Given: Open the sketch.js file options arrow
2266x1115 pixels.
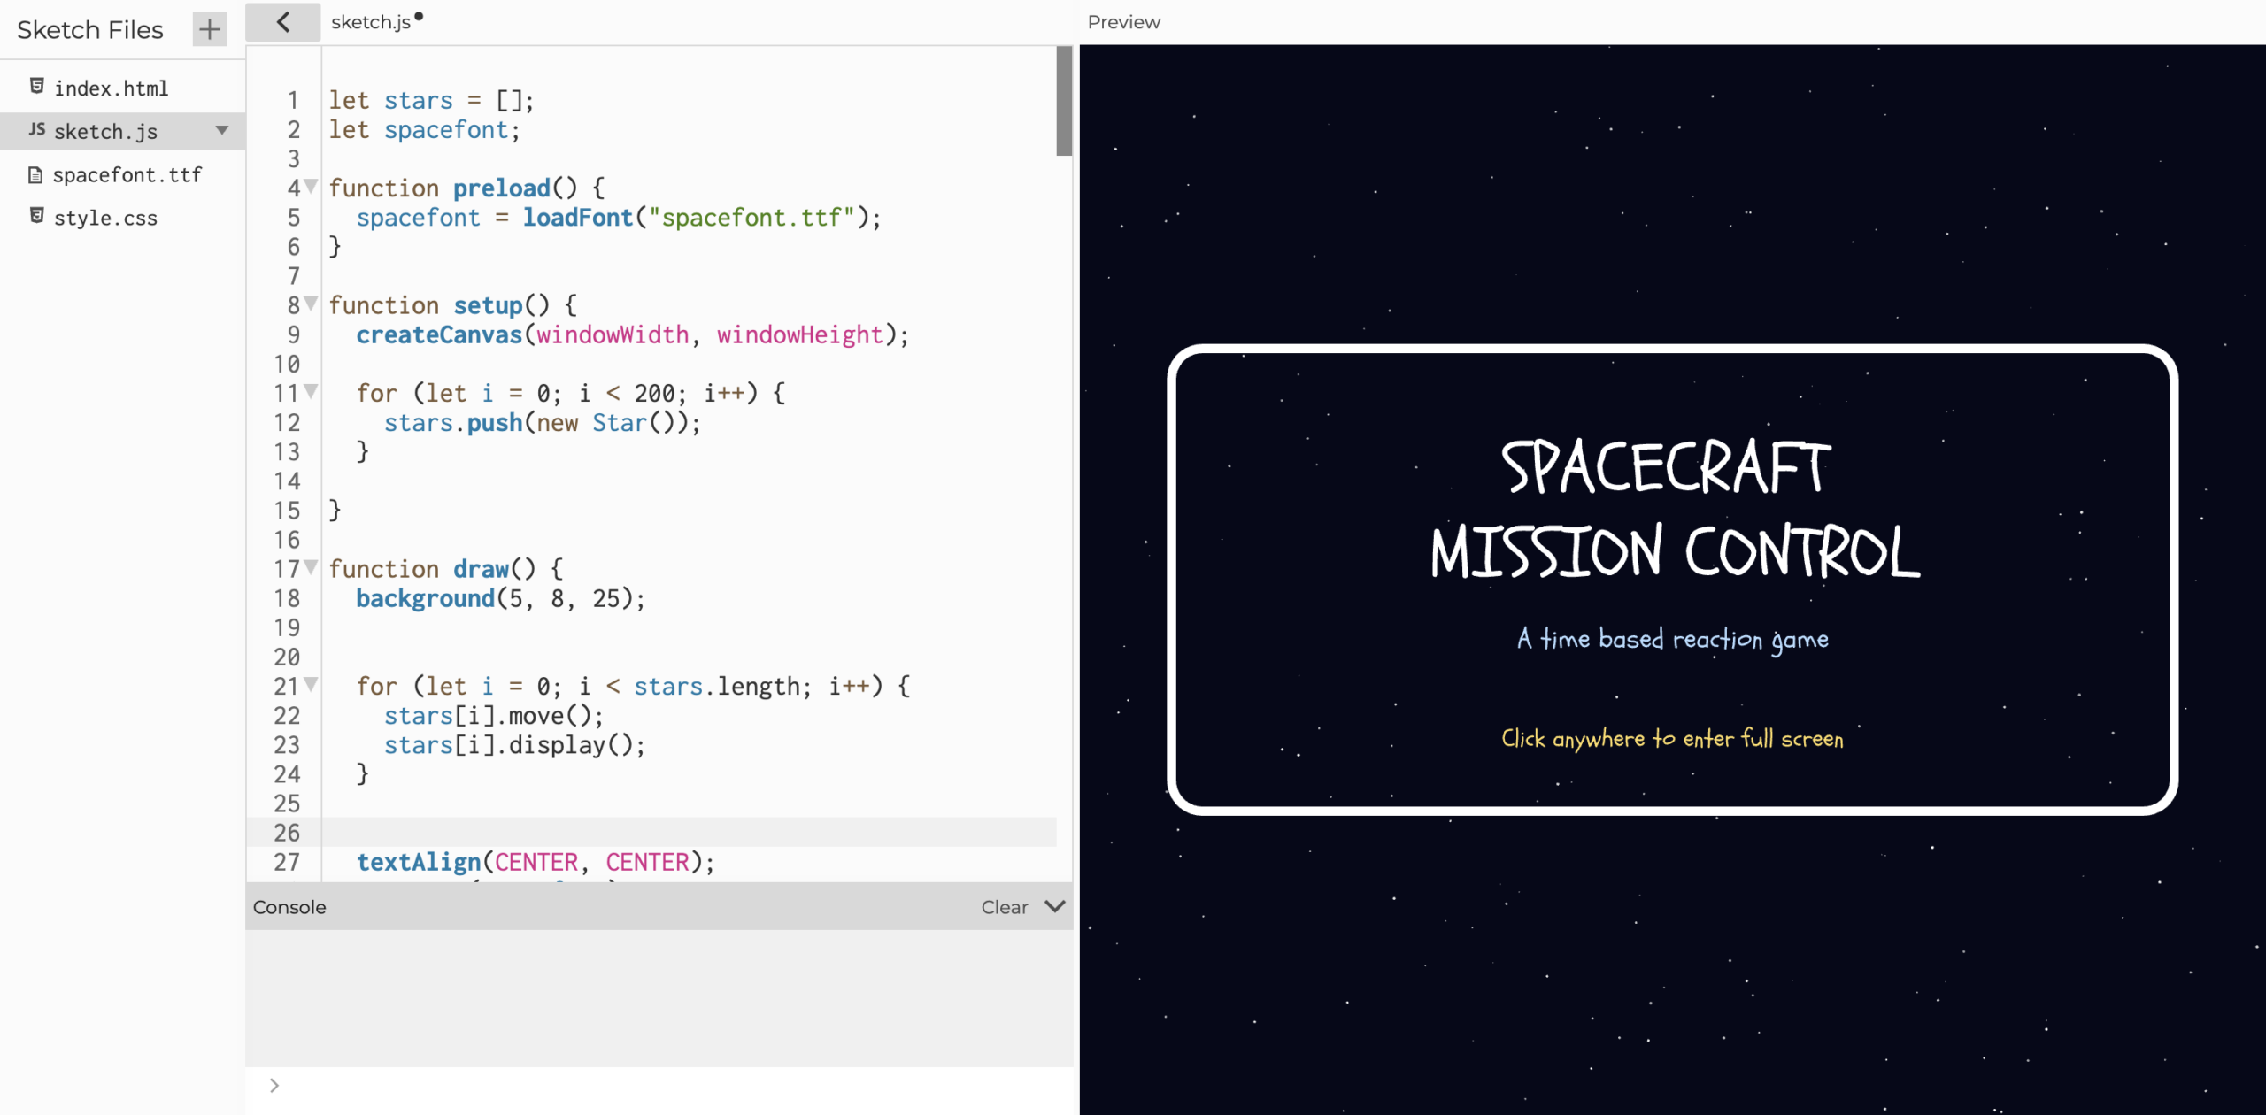Looking at the screenshot, I should click(x=222, y=130).
